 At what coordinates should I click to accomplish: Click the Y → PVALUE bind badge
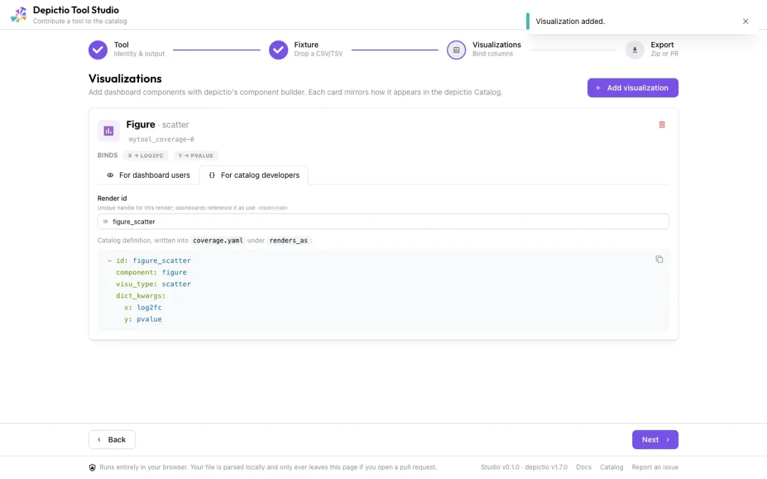click(196, 155)
